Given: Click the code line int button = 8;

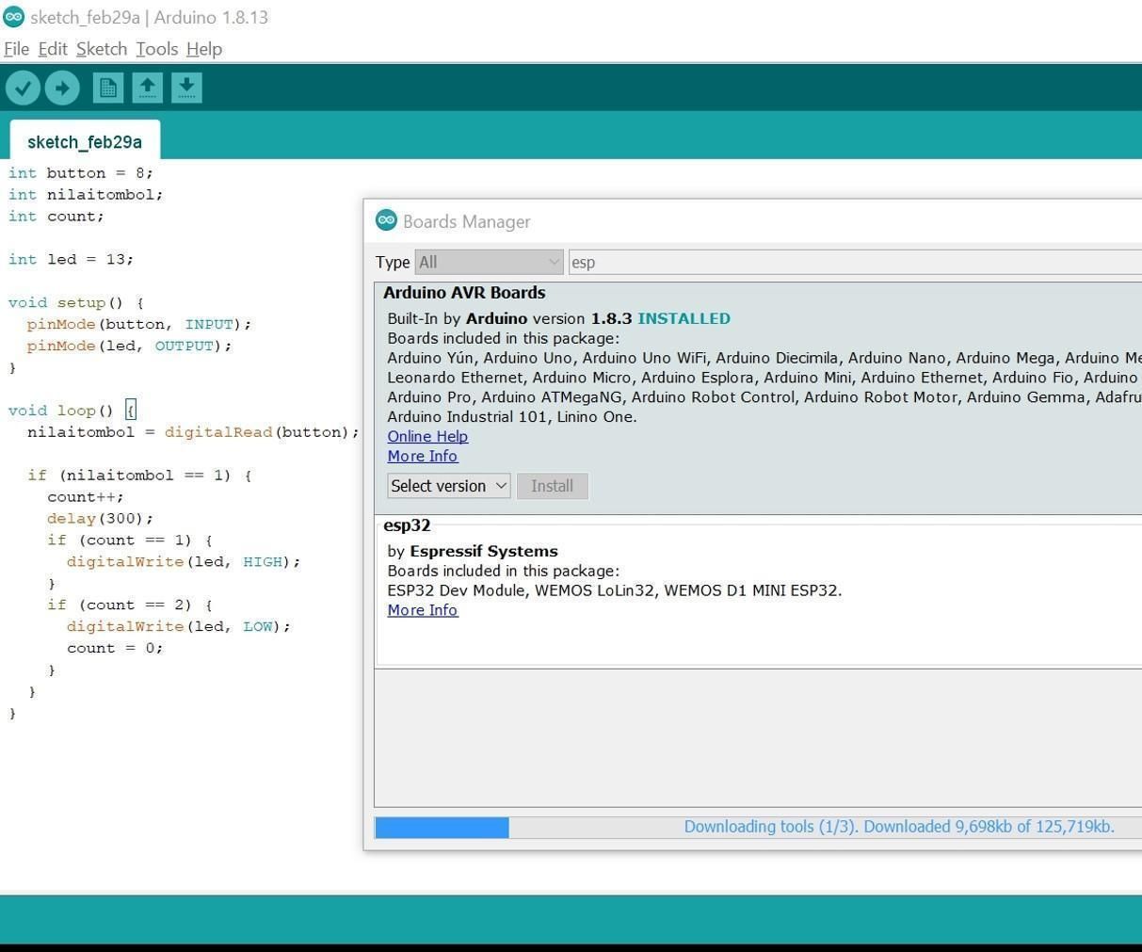Looking at the screenshot, I should tap(81, 173).
